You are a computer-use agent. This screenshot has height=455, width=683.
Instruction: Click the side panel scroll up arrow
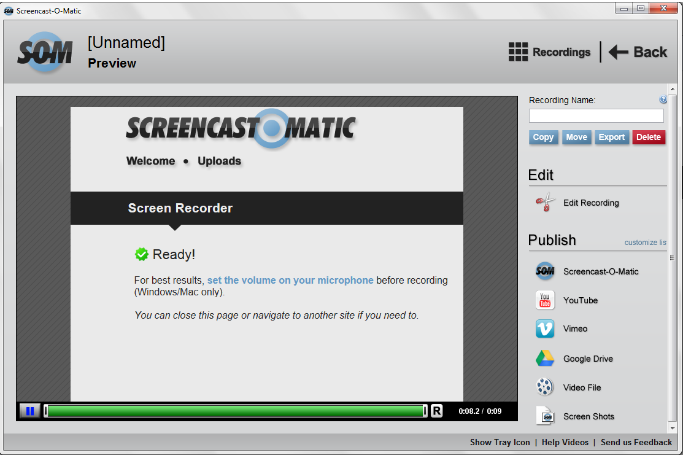[x=673, y=89]
